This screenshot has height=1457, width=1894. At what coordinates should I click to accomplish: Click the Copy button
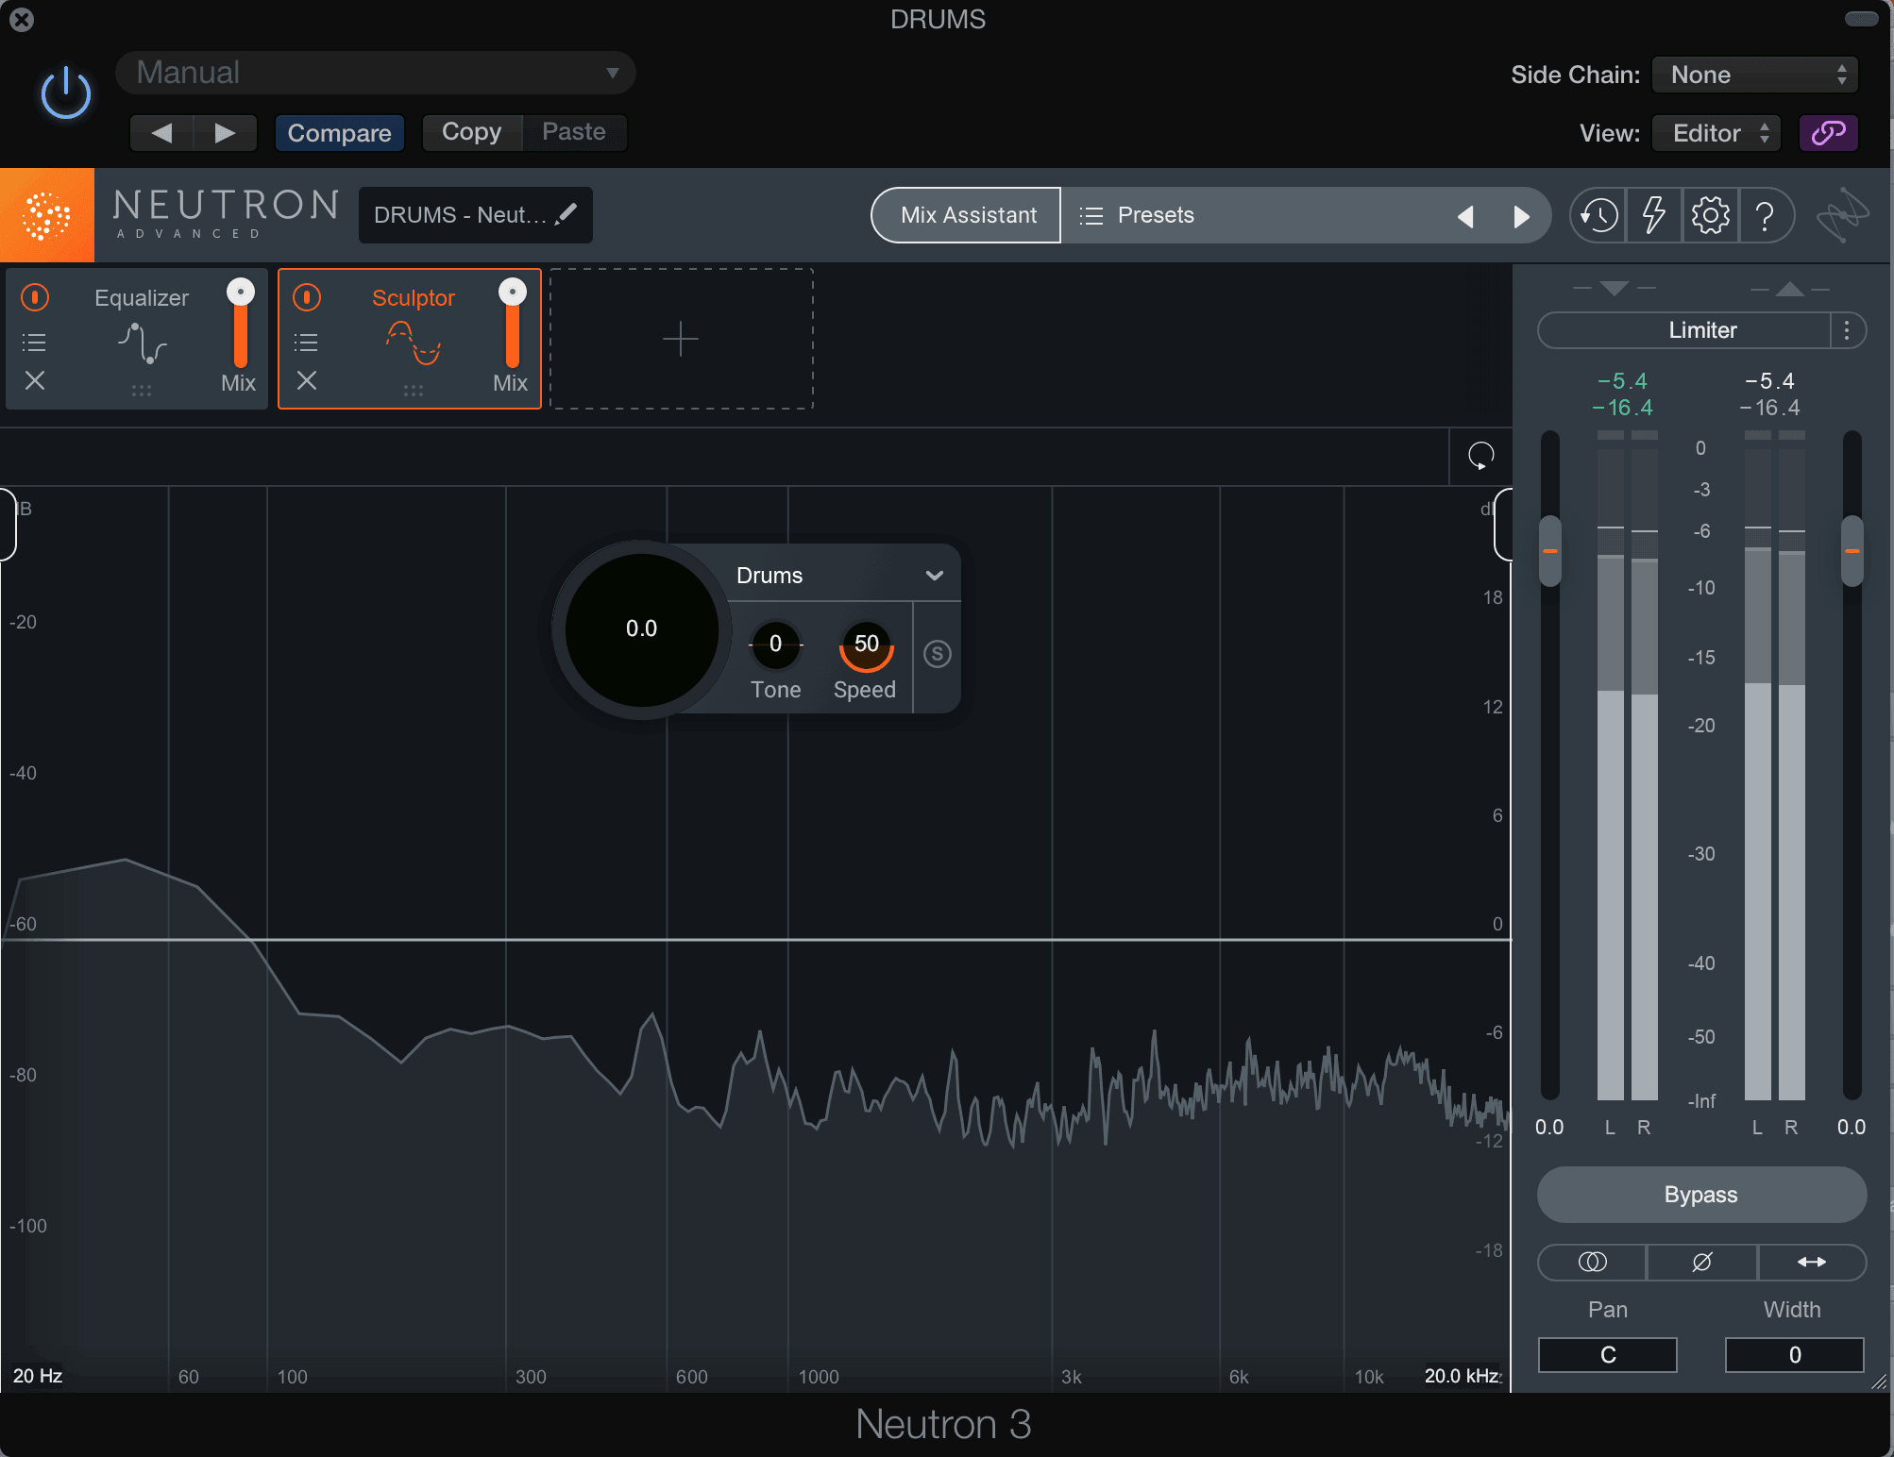(x=471, y=132)
